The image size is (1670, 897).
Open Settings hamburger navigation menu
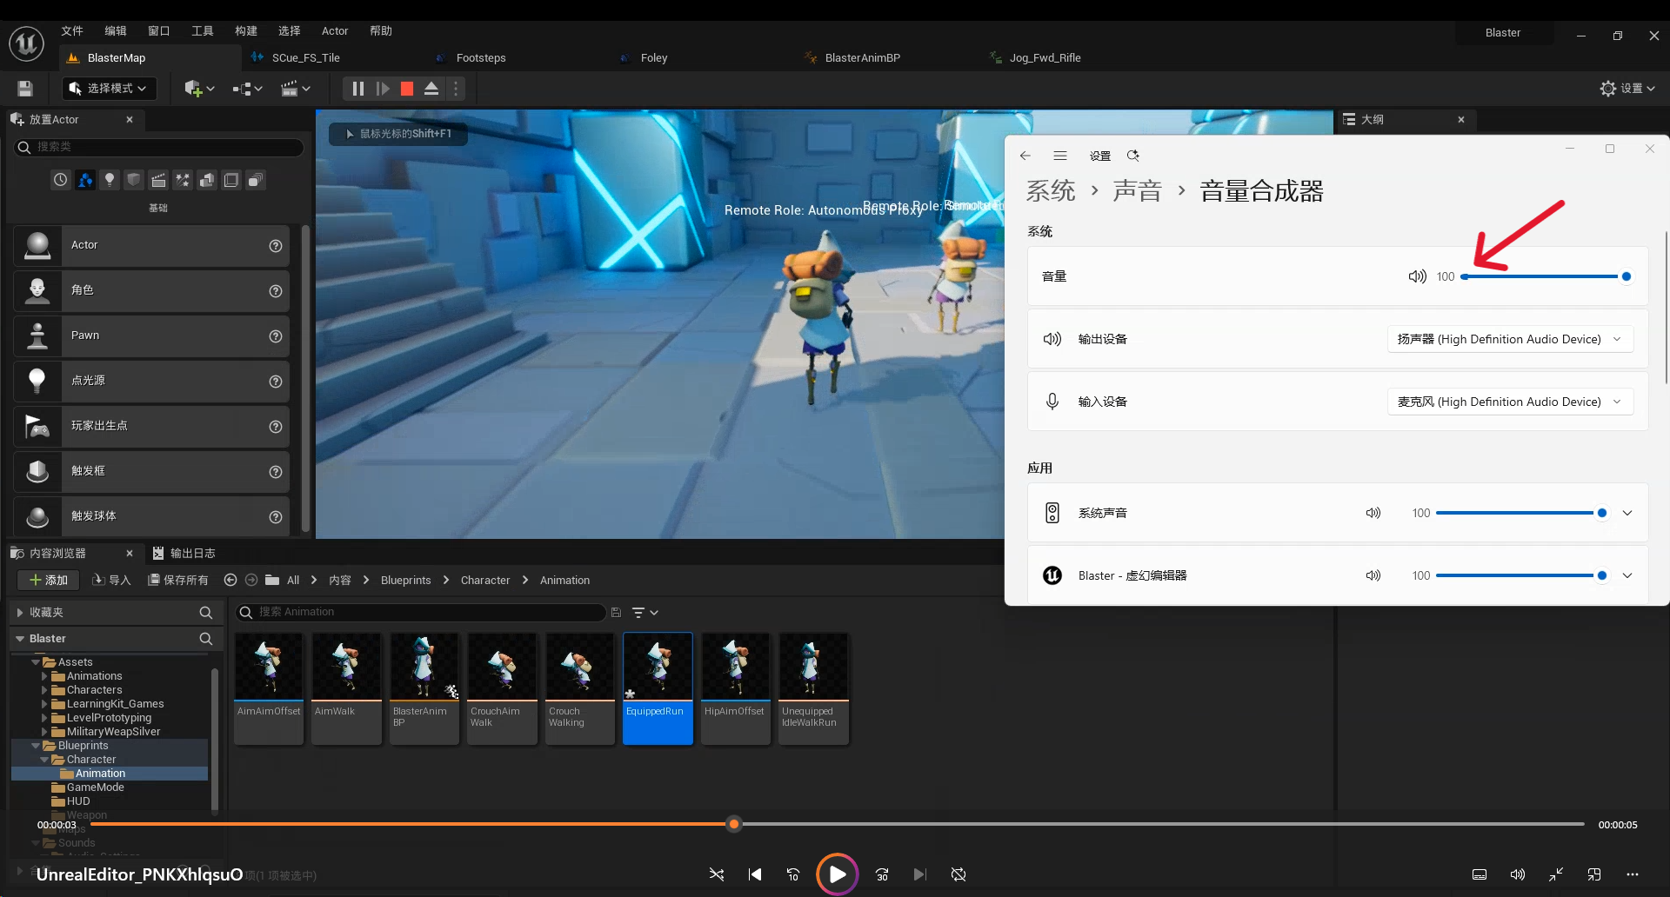click(x=1060, y=156)
